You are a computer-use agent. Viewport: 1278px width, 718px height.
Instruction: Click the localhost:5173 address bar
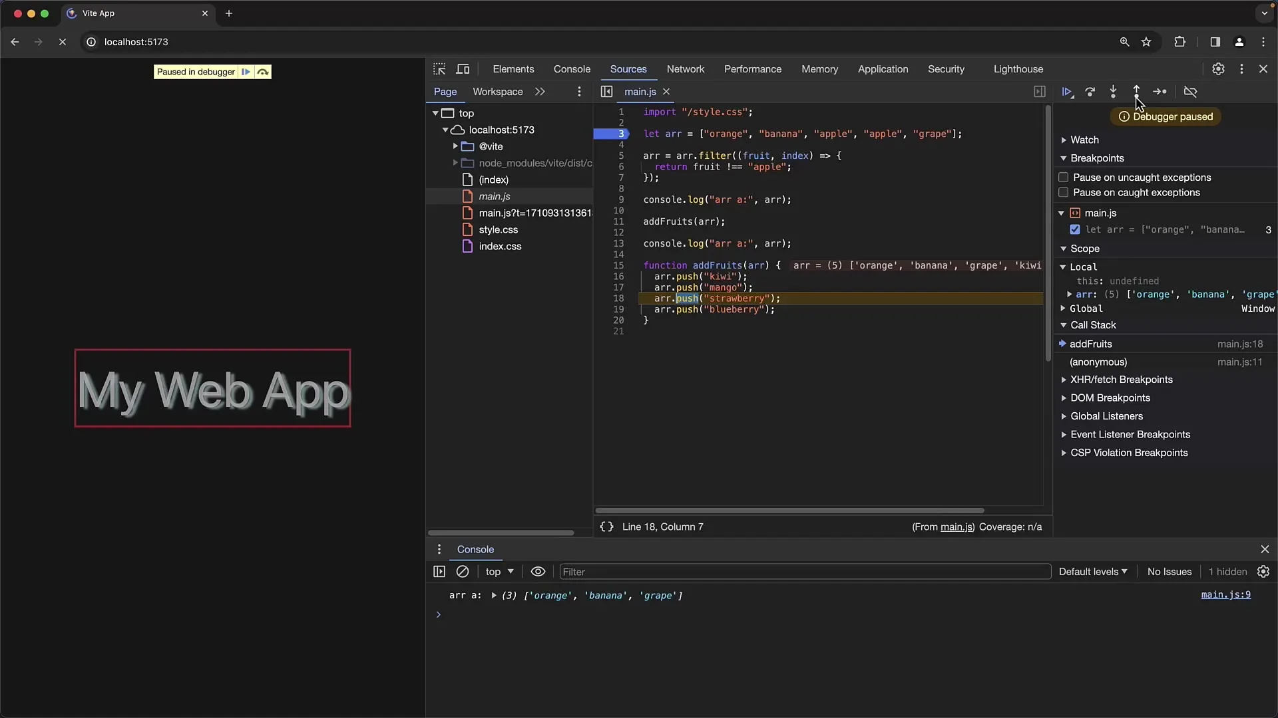tap(599, 42)
